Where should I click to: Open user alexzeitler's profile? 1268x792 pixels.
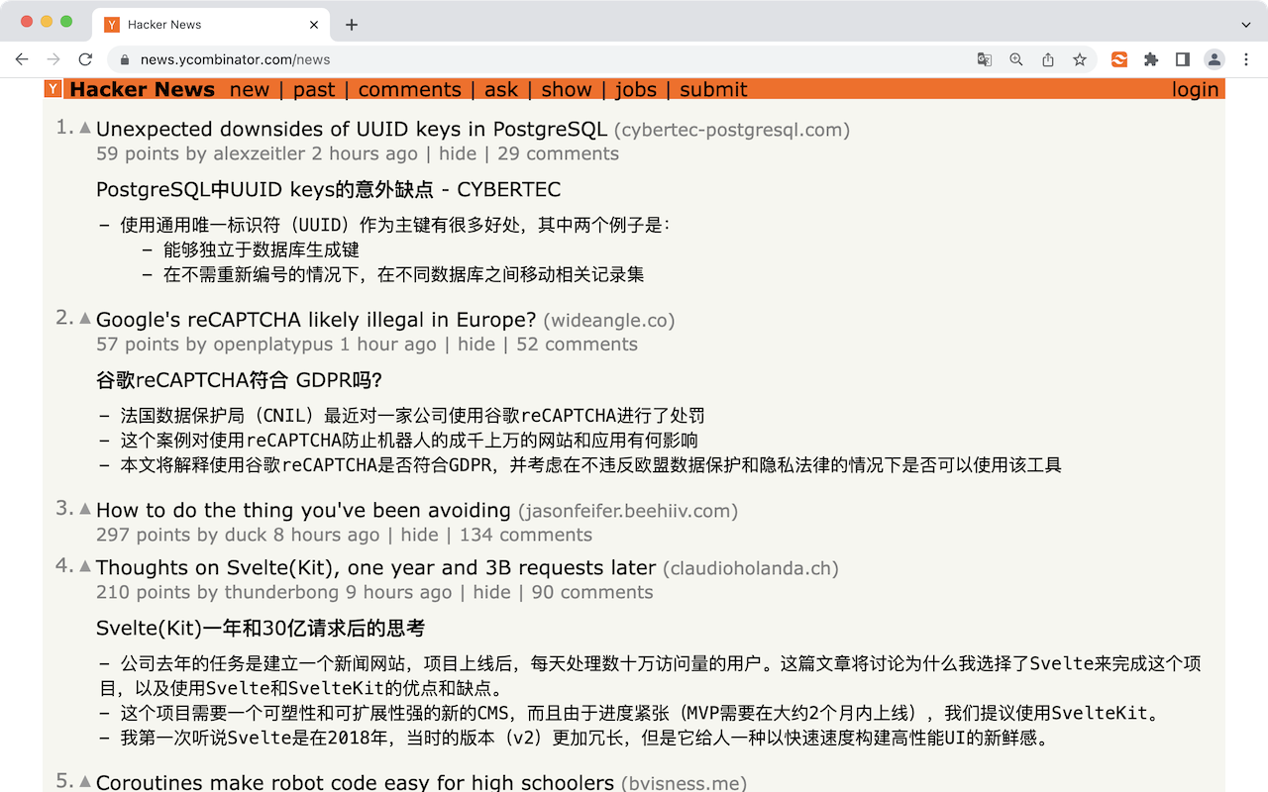[x=259, y=153]
